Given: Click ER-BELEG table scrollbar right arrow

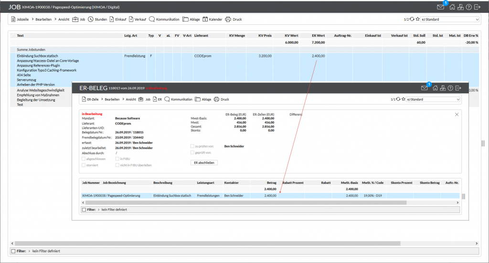Looking at the screenshot, I should coord(457,202).
